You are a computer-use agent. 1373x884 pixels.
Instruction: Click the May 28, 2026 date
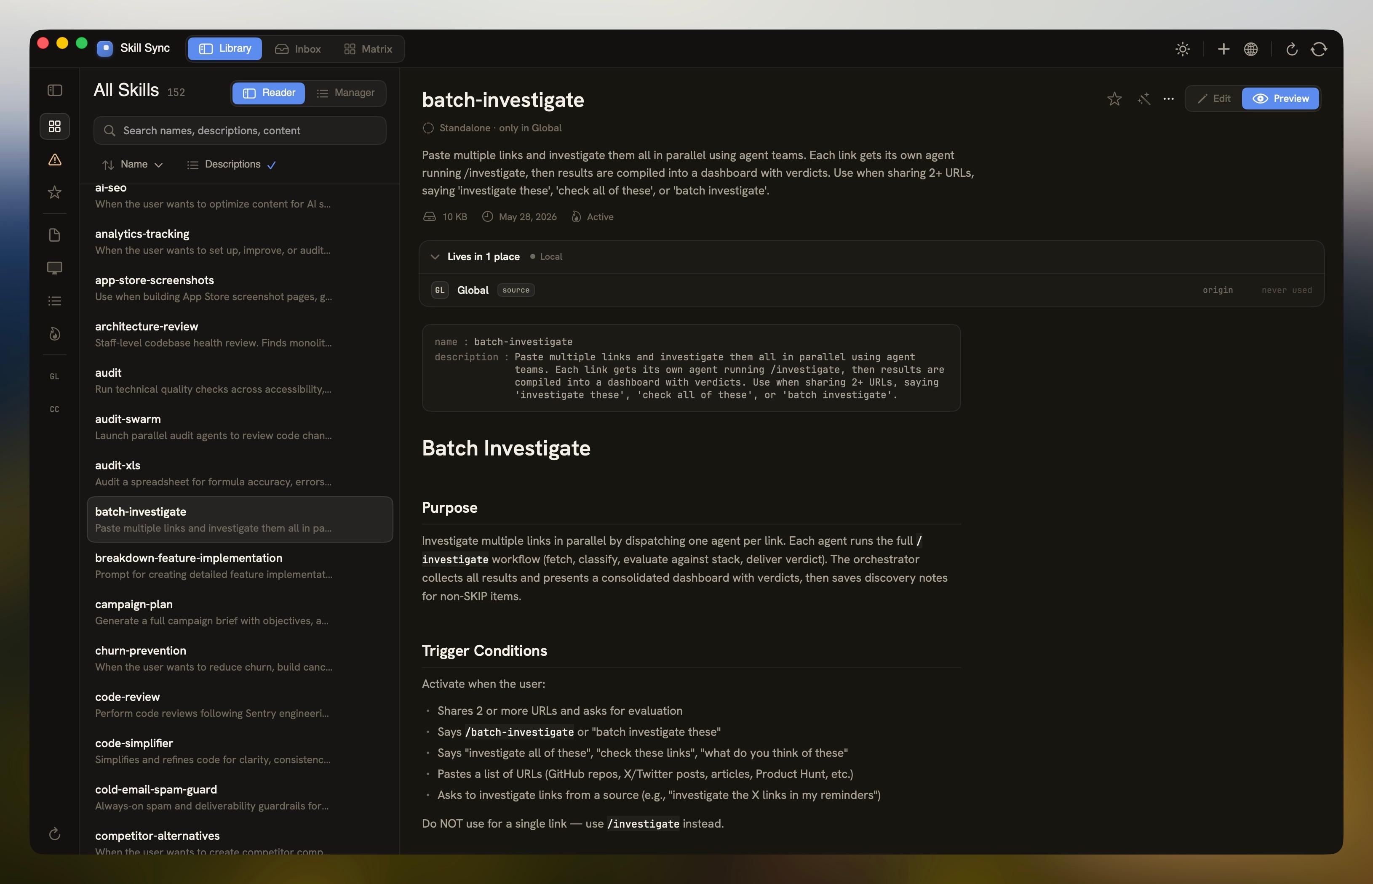pyautogui.click(x=527, y=217)
